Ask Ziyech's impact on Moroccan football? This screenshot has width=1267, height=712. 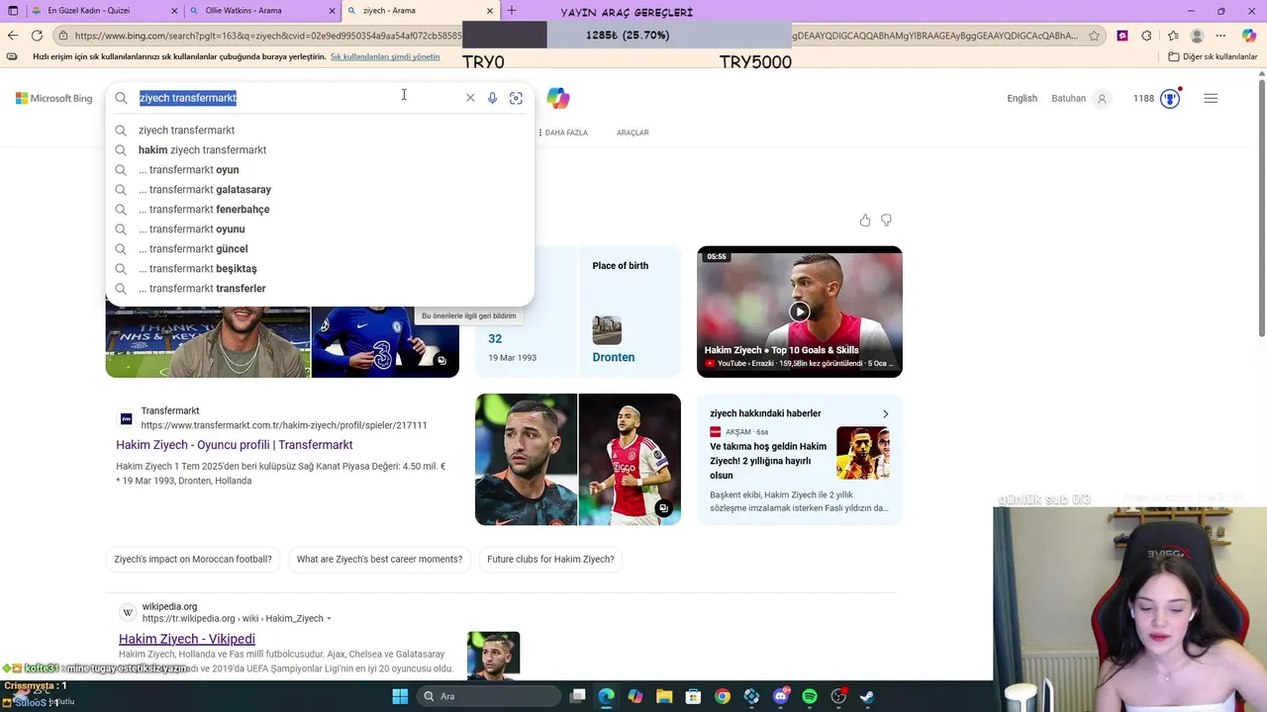coord(193,559)
